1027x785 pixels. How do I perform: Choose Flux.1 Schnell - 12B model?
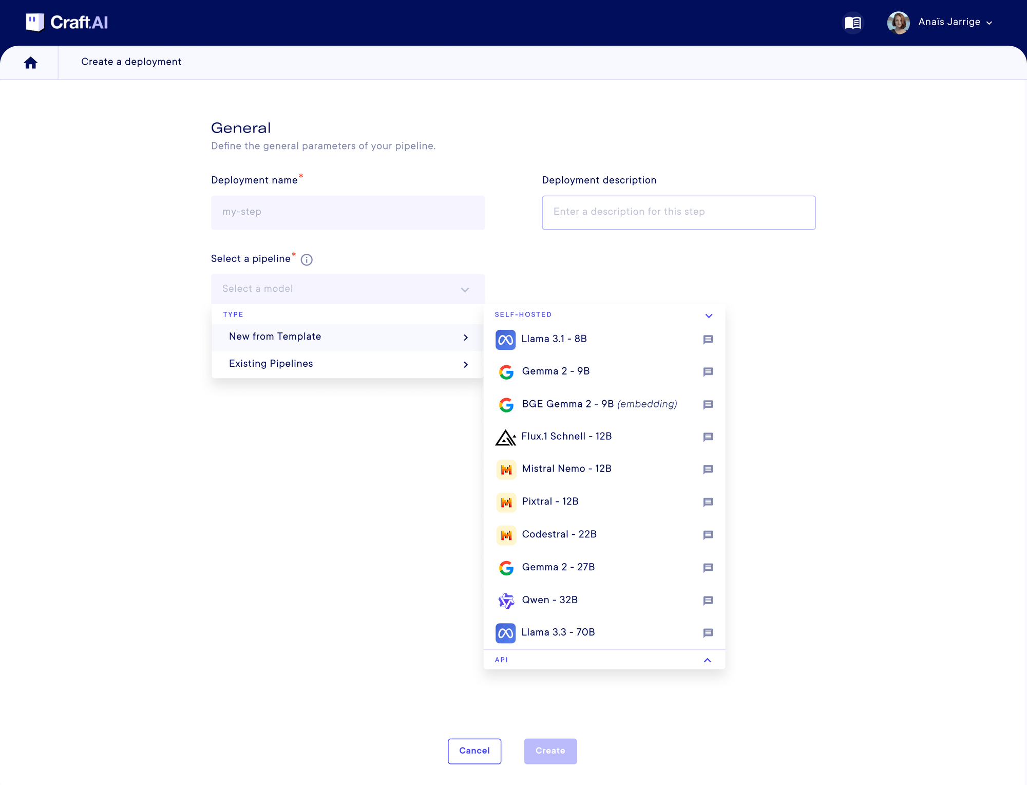pyautogui.click(x=604, y=437)
